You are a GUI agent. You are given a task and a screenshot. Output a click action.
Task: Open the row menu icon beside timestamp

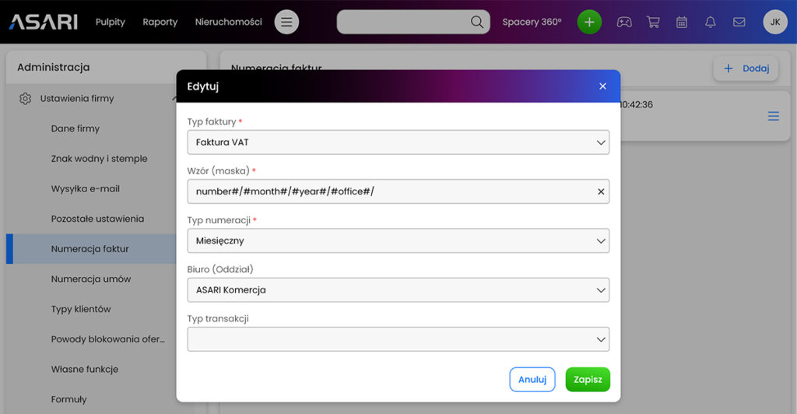coord(773,116)
